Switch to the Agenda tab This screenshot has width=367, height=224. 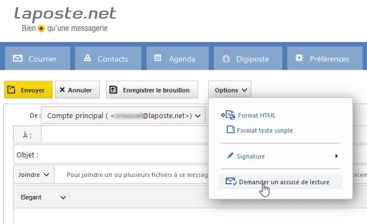[x=177, y=58]
